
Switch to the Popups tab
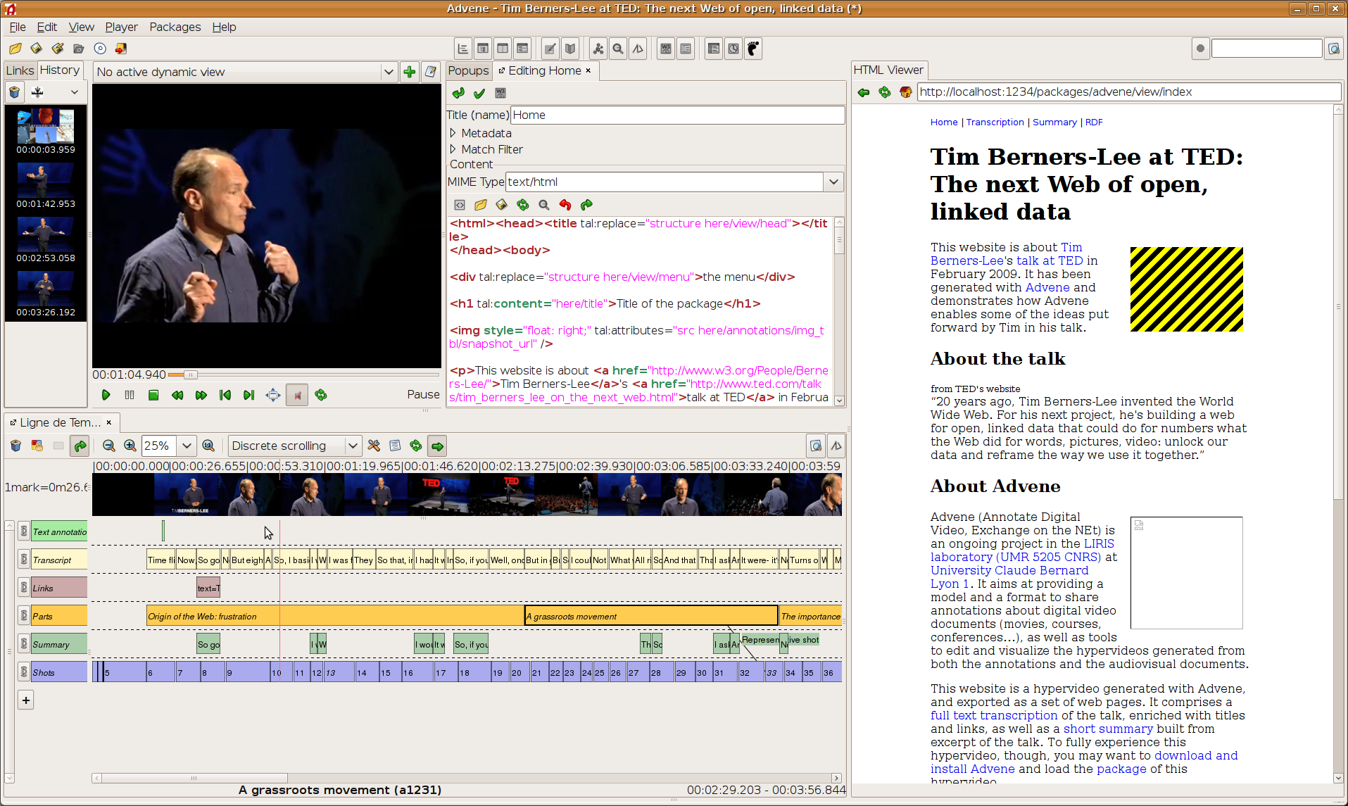click(467, 70)
